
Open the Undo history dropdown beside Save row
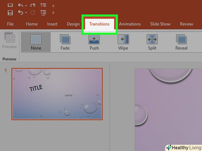tap(26, 12)
